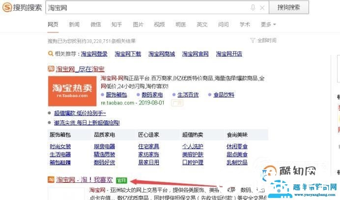Open the 厨房电器 link
The image size is (340, 200).
pyautogui.click(x=104, y=147)
